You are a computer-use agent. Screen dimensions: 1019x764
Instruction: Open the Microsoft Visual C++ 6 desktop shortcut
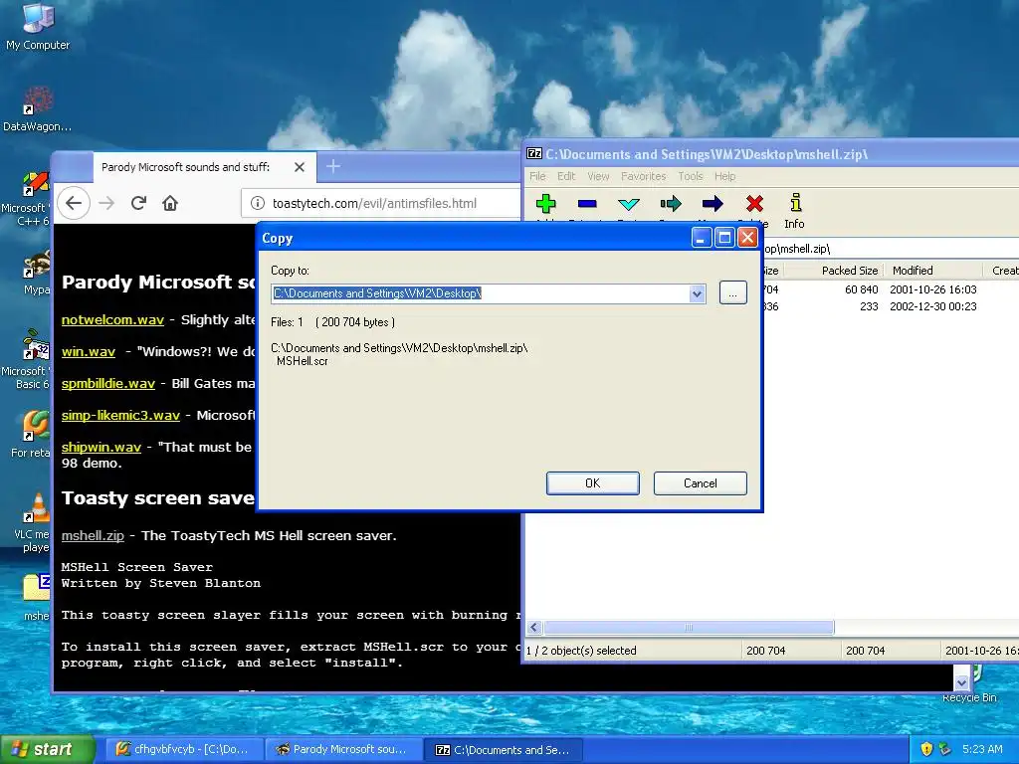coord(26,198)
